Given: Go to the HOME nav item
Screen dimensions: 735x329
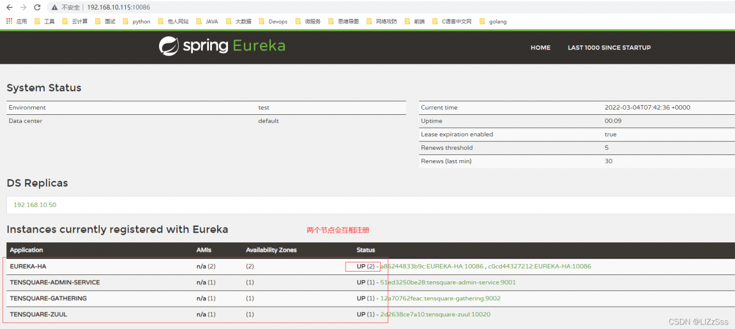Looking at the screenshot, I should coord(540,48).
